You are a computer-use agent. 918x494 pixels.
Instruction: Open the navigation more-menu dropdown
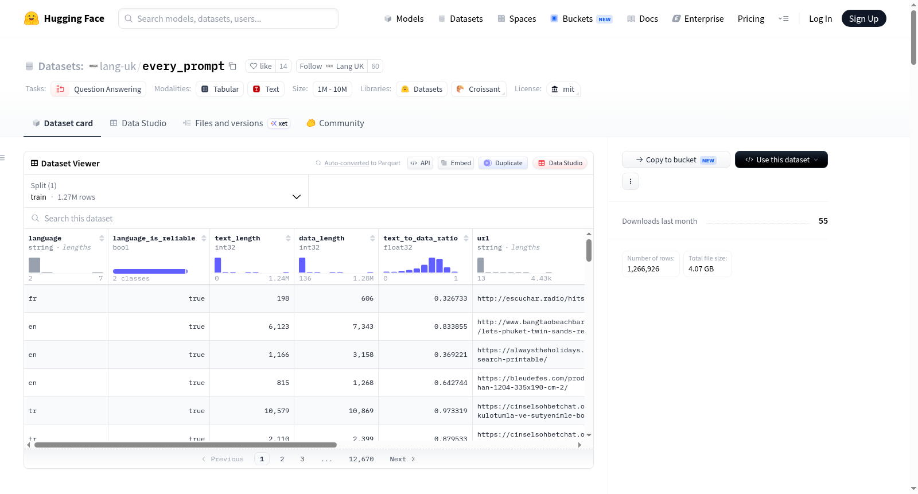pyautogui.click(x=783, y=18)
